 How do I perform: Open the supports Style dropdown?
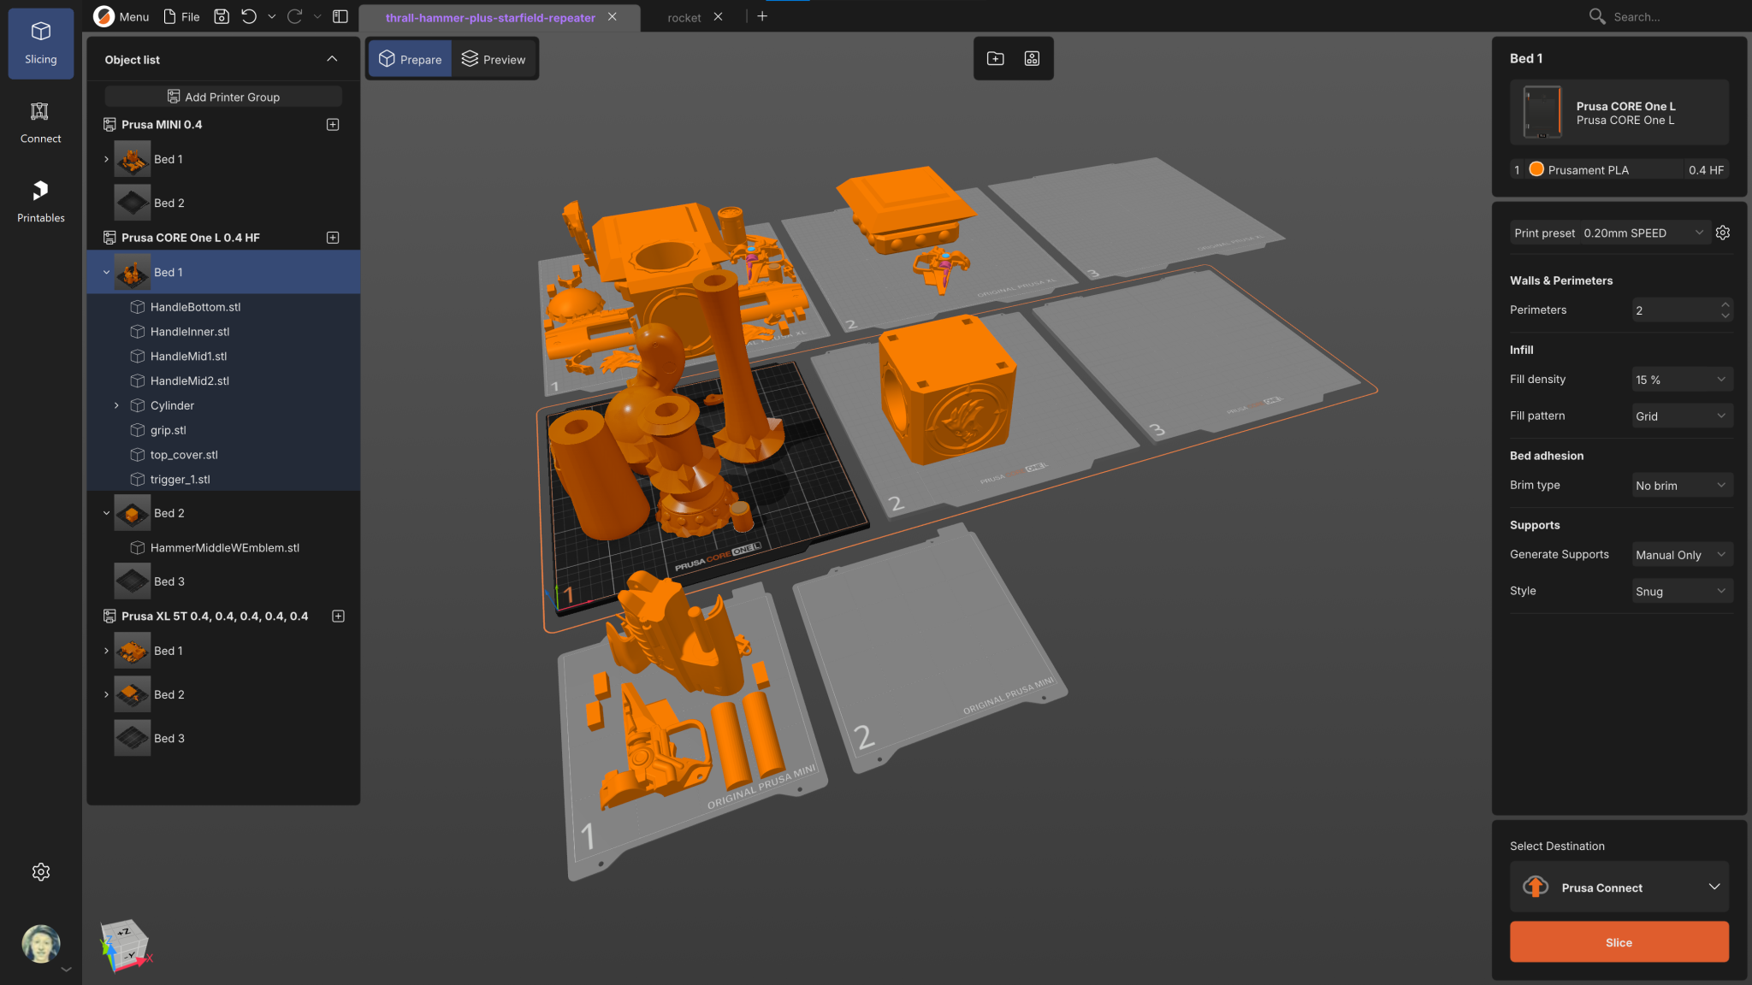[1682, 591]
